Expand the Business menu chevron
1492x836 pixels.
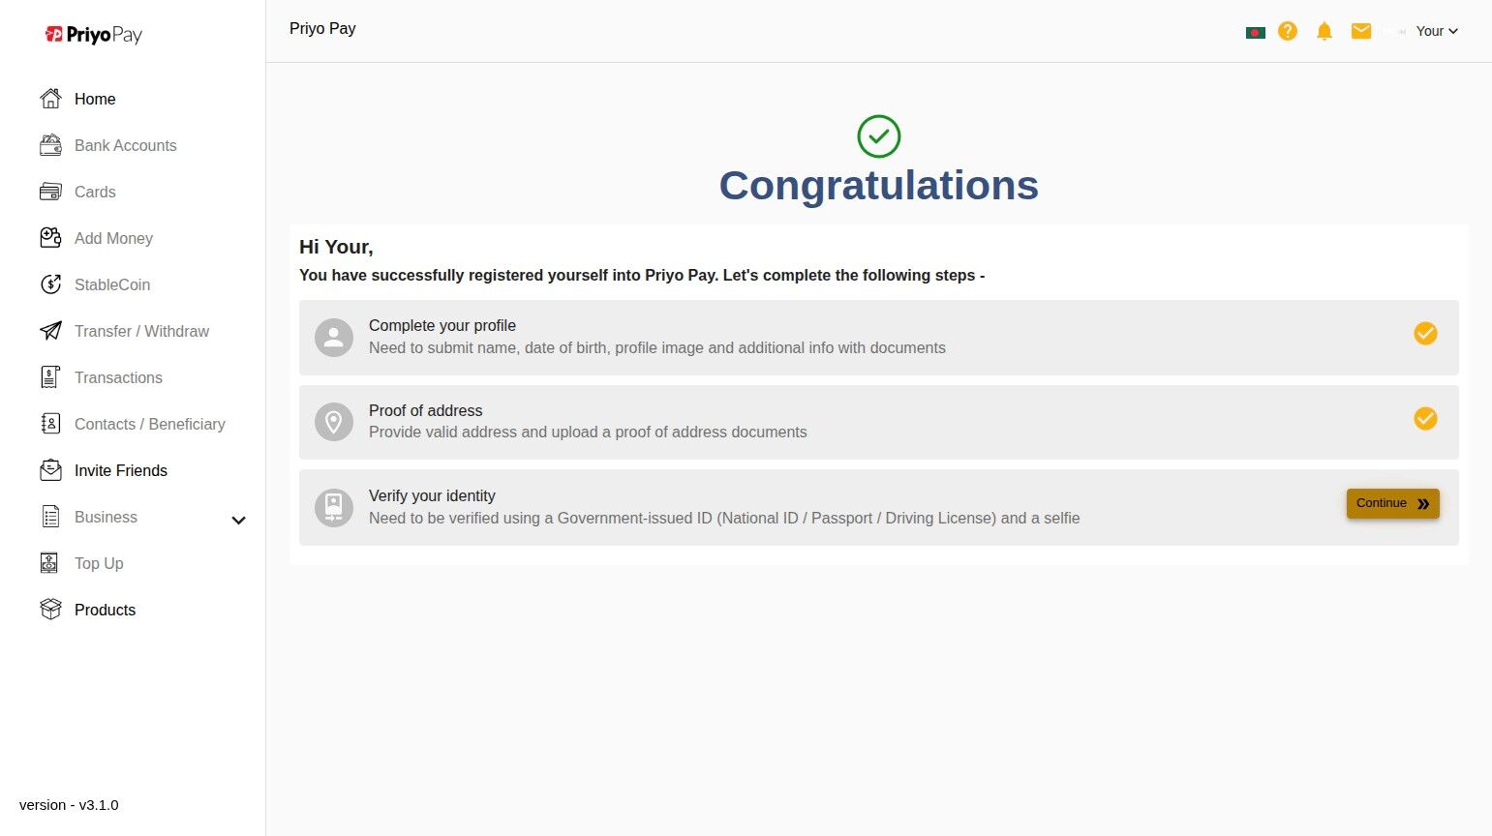(x=238, y=521)
